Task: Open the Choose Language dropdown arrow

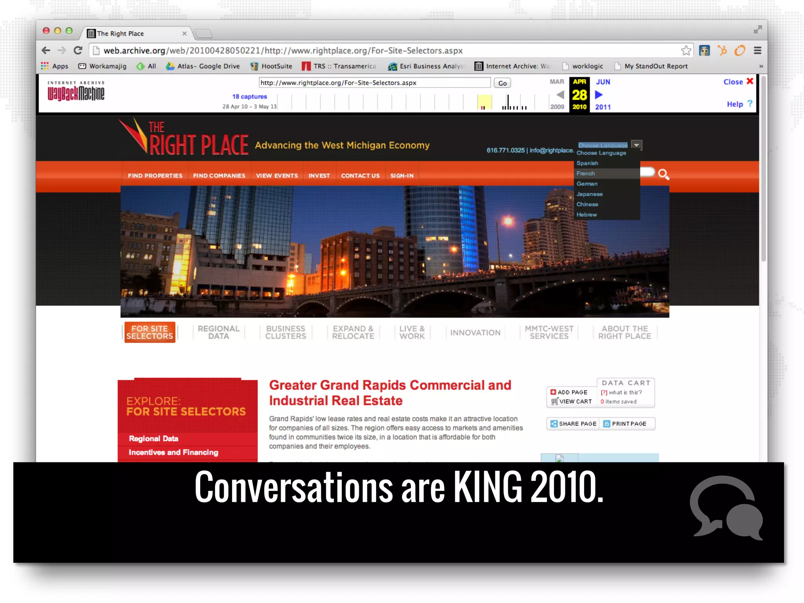Action: [636, 145]
